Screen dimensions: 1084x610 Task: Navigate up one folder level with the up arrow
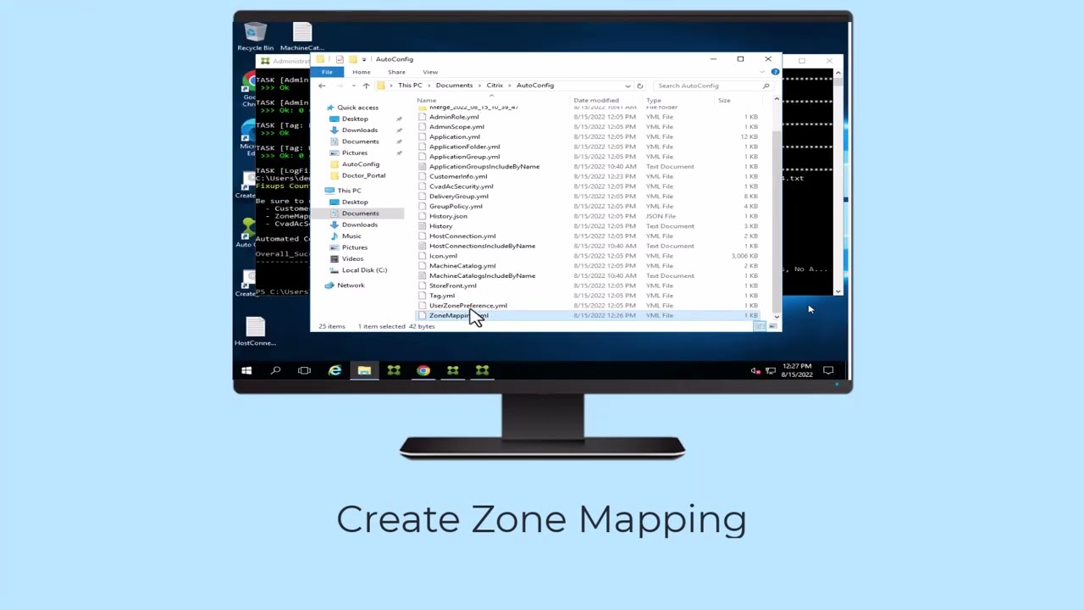point(366,85)
